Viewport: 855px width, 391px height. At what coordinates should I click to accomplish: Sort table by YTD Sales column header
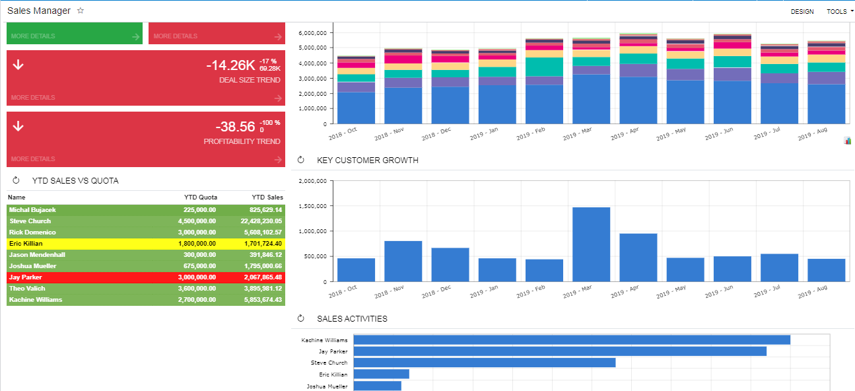(x=267, y=197)
